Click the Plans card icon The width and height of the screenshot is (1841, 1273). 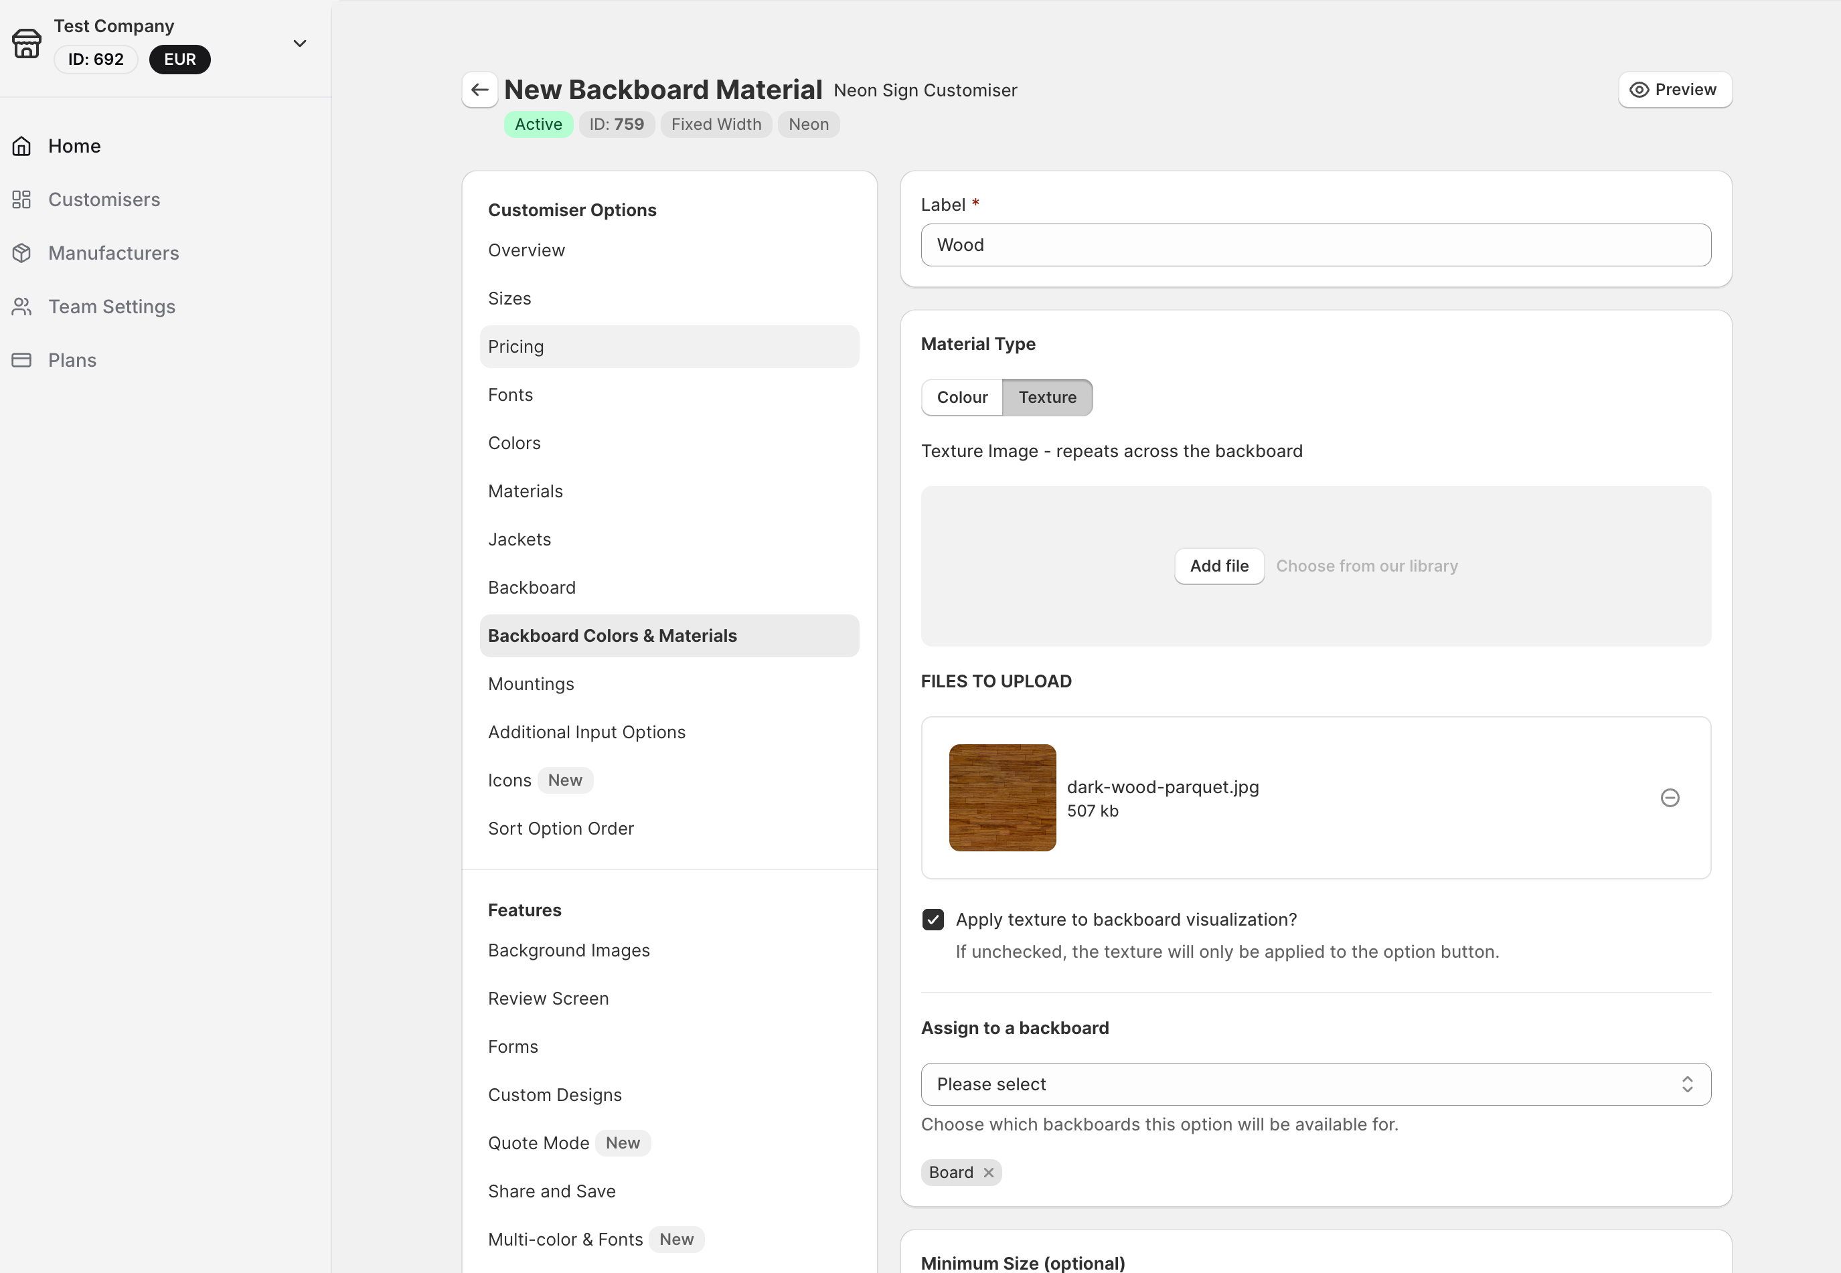point(21,359)
